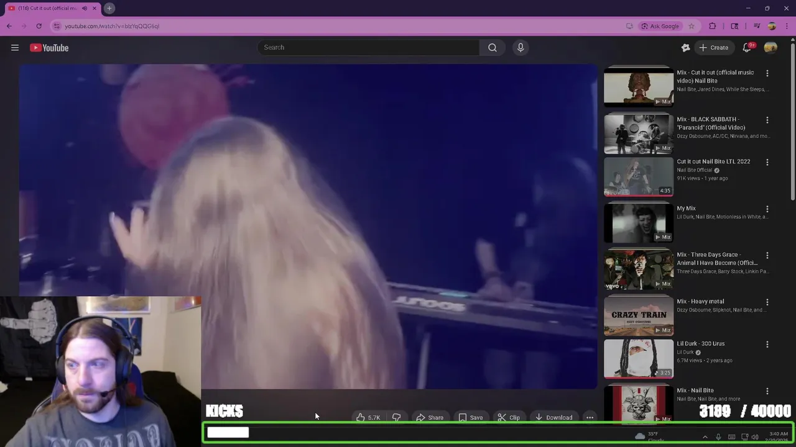Like the video with 5.7K likes

pos(368,418)
